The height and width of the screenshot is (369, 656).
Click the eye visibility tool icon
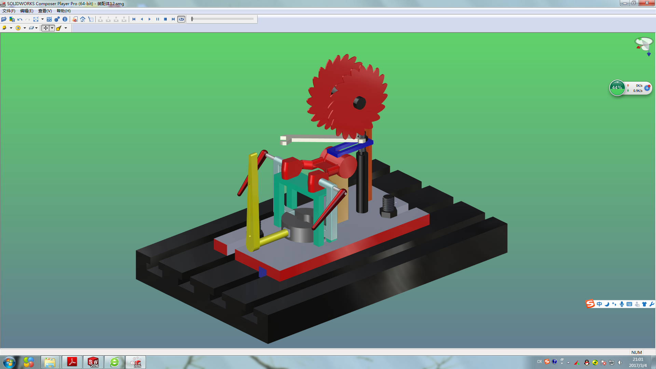(x=18, y=28)
